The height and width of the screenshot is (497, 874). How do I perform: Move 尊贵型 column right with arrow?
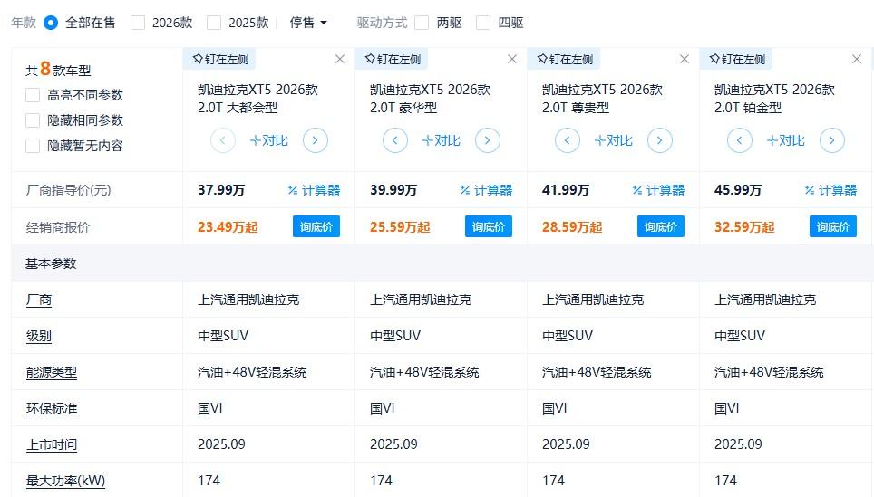(x=660, y=140)
